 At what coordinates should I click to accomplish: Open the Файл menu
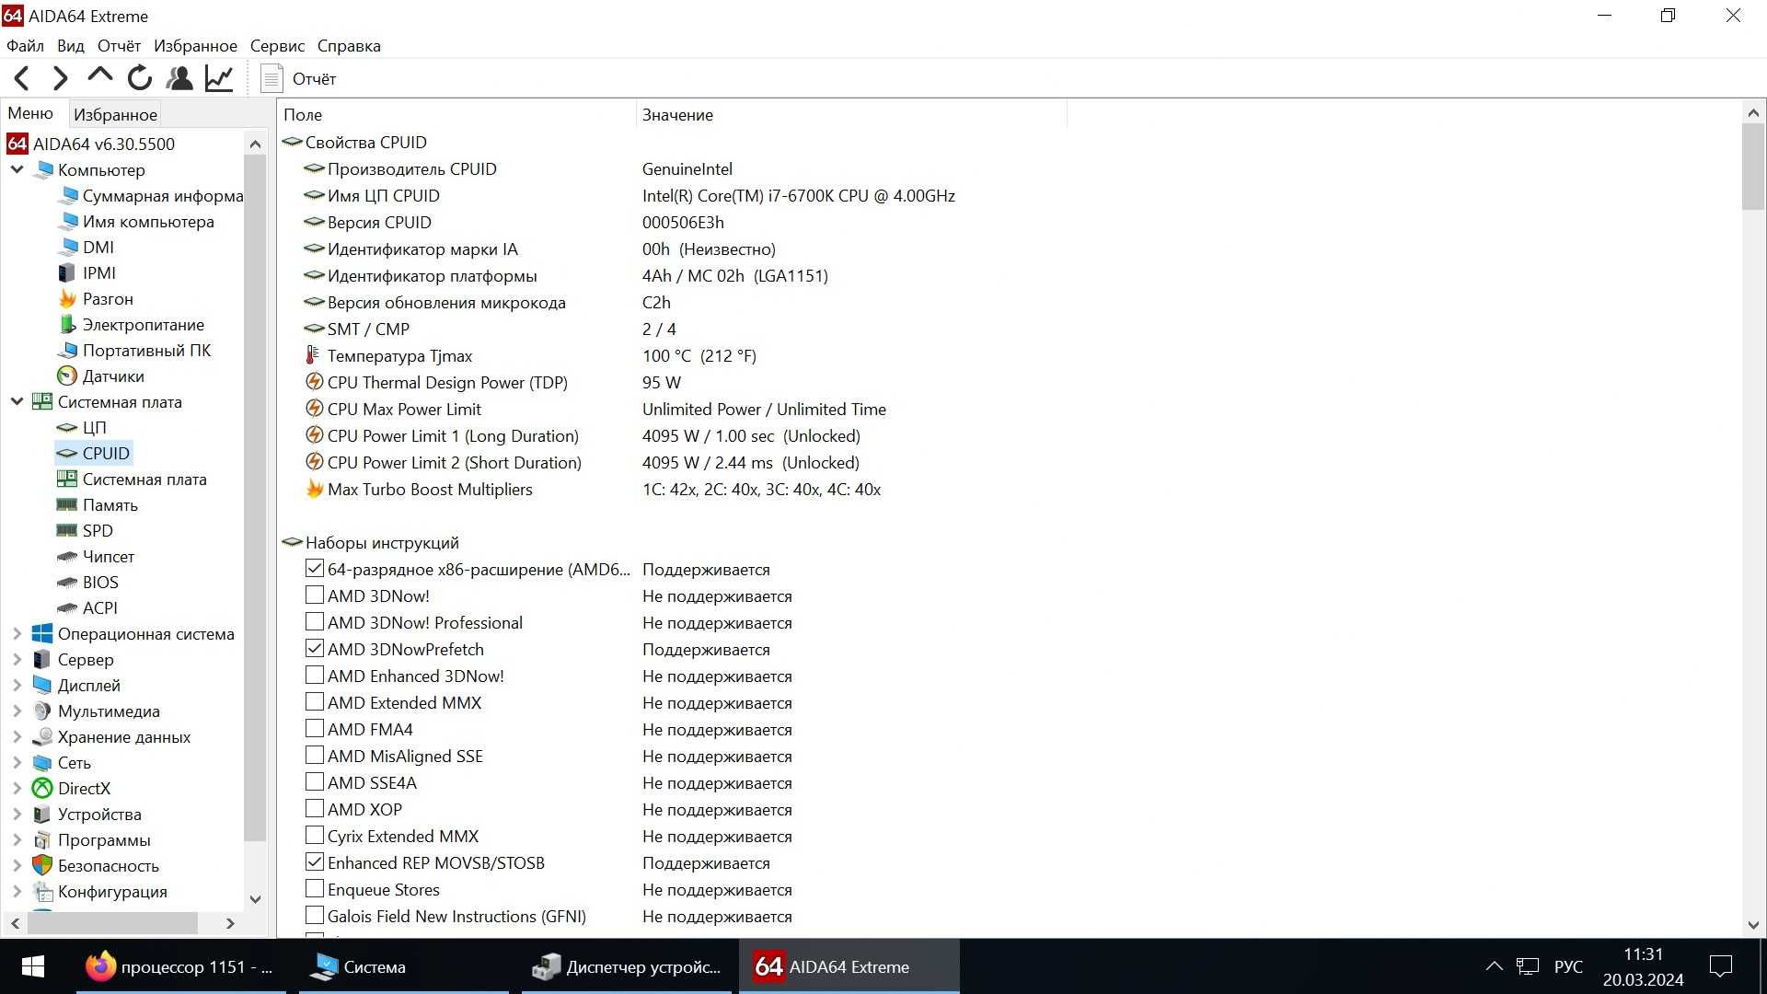coord(25,46)
